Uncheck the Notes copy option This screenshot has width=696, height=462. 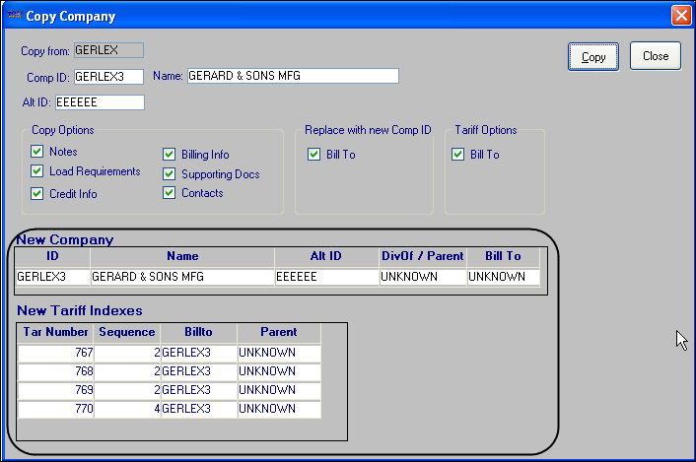tap(37, 152)
